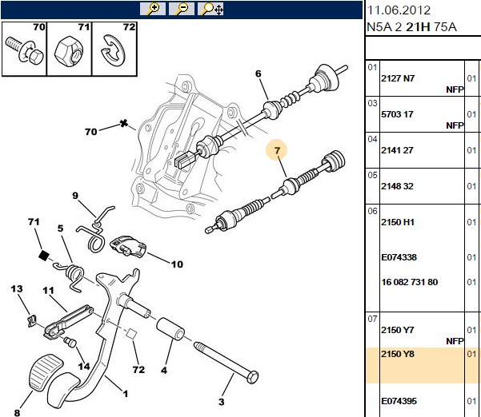The width and height of the screenshot is (481, 417).
Task: Select part number 11 lever label
Action: [x=48, y=290]
